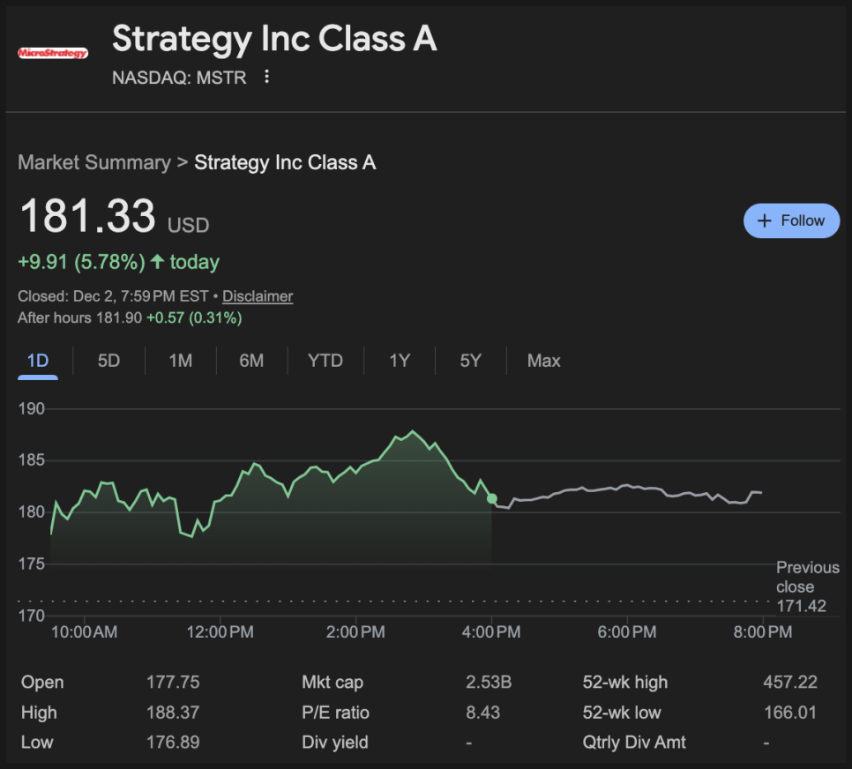852x769 pixels.
Task: Click the green up arrow icon
Action: tap(157, 262)
